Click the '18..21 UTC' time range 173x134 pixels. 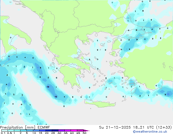(144, 127)
